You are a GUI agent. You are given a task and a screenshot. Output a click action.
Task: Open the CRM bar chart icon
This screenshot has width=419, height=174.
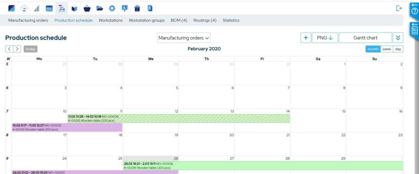point(36,8)
